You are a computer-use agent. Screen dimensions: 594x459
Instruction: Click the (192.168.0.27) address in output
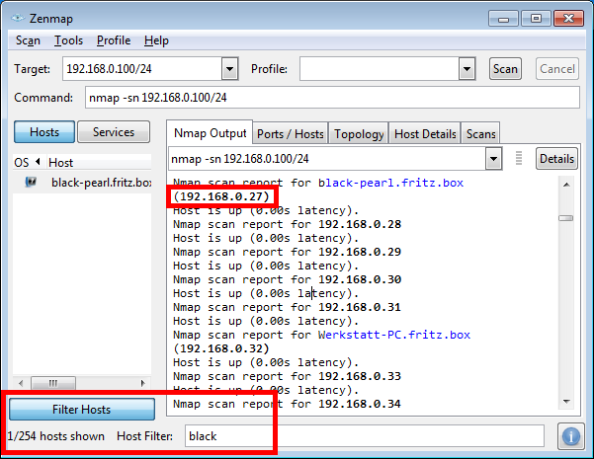pyautogui.click(x=221, y=196)
